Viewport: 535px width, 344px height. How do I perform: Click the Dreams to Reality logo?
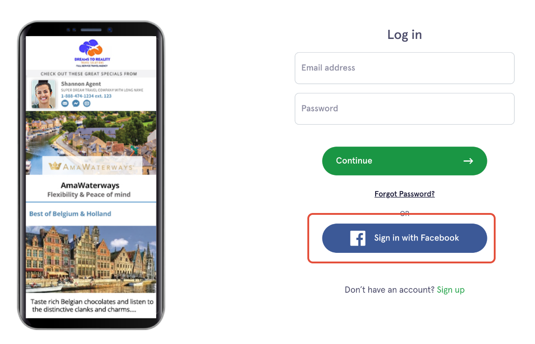tap(92, 53)
